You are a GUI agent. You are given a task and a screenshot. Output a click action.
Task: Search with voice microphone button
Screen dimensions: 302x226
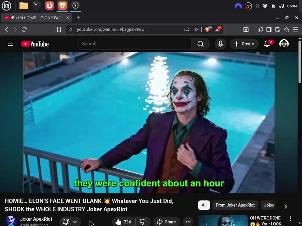221,44
